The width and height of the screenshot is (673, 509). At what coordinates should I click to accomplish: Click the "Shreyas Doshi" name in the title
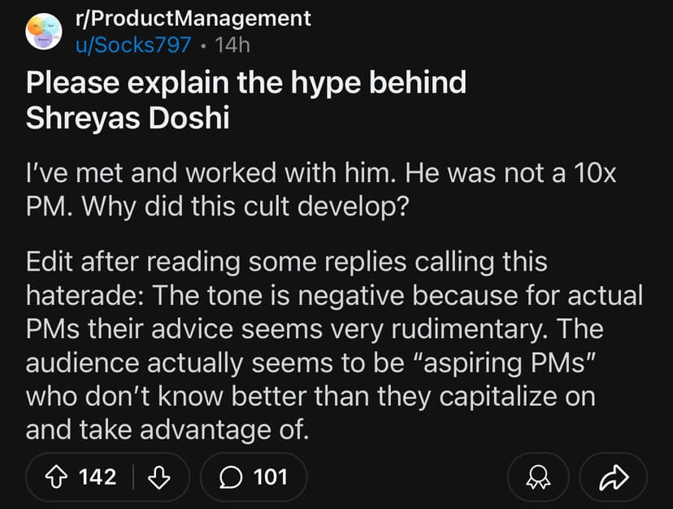[128, 118]
